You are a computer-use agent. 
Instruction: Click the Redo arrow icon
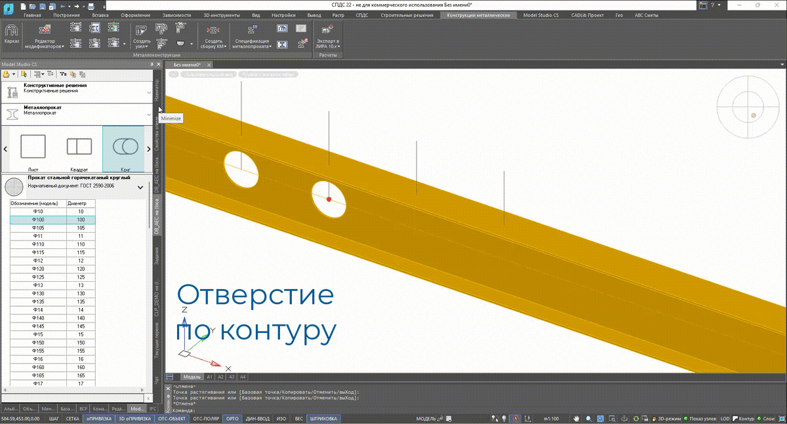coord(77,6)
